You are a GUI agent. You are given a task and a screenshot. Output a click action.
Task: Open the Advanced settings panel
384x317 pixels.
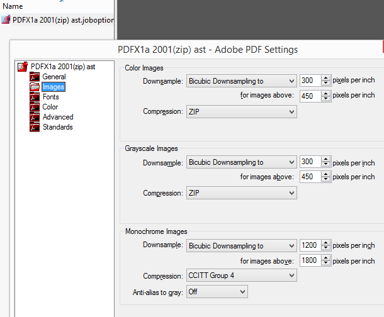(x=58, y=117)
